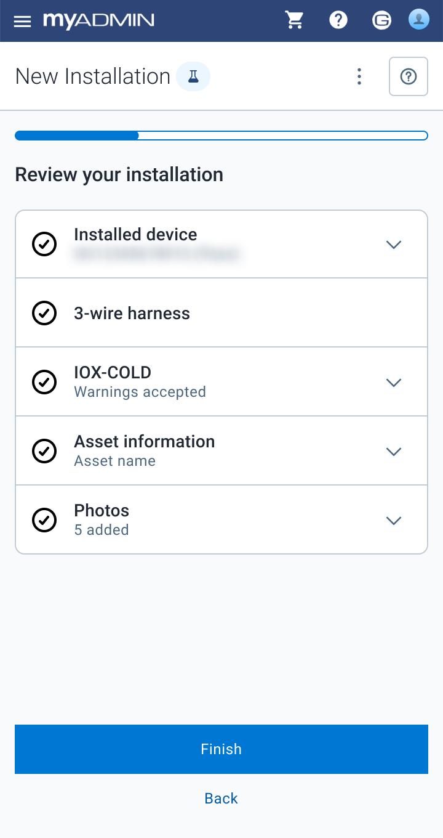Click the help question mark in header
Viewport: 443px width, 838px height.
[x=338, y=20]
